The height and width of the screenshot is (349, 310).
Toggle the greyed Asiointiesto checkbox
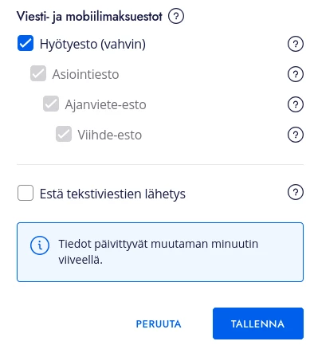click(38, 73)
